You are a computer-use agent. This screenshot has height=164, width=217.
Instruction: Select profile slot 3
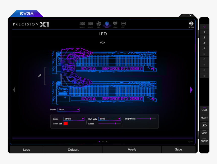point(204,43)
